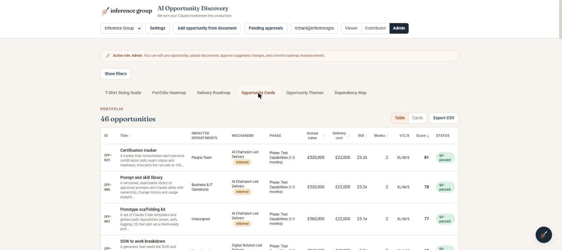Image resolution: width=562 pixels, height=250 pixels.
Task: Select the Admin role
Action: tap(399, 28)
